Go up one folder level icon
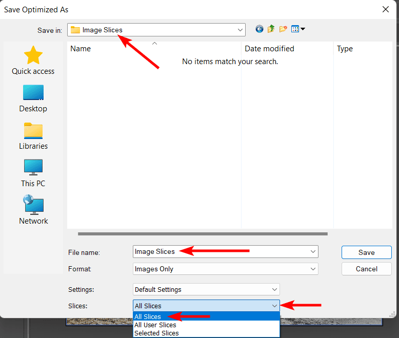 point(271,29)
